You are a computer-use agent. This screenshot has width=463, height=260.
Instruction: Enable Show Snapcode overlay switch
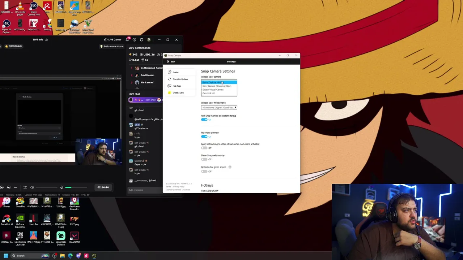tap(204, 159)
